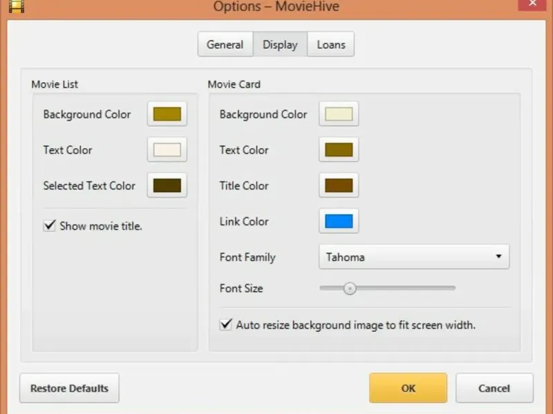Toggle the Show movie title checkbox

coord(50,226)
